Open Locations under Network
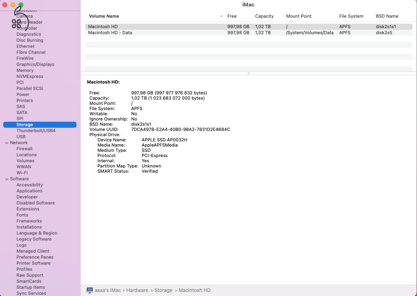 [27, 155]
